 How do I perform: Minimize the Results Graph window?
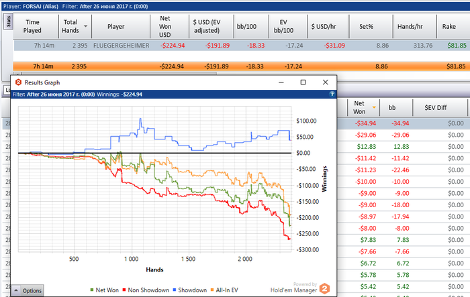coord(281,82)
